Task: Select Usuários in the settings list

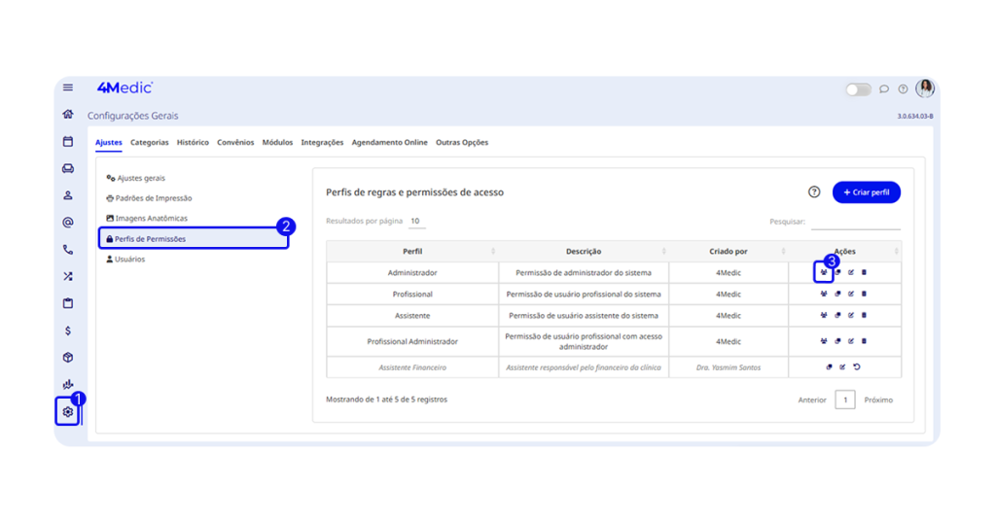Action: coord(129,260)
